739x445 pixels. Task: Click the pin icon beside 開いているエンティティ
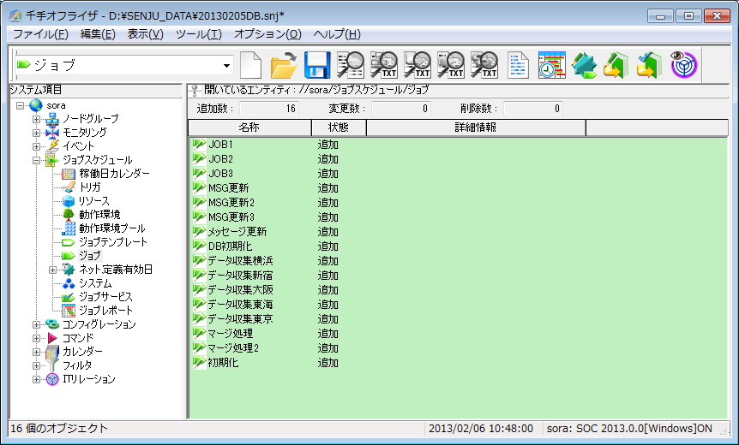[194, 90]
